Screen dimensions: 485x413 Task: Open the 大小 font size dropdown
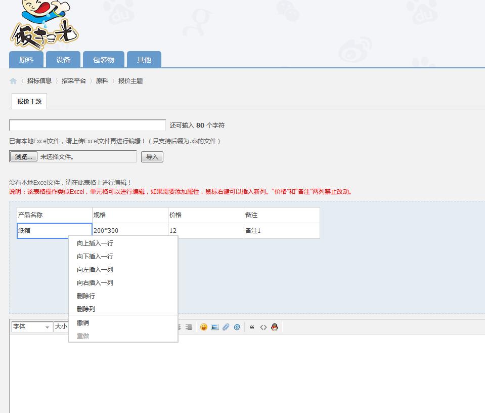coord(61,327)
